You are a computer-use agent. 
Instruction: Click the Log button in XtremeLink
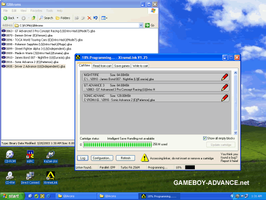[83, 158]
